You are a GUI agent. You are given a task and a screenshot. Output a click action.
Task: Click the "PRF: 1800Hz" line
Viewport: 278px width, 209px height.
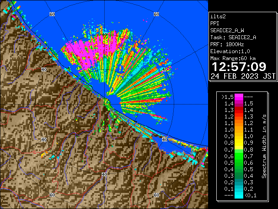coord(227,44)
